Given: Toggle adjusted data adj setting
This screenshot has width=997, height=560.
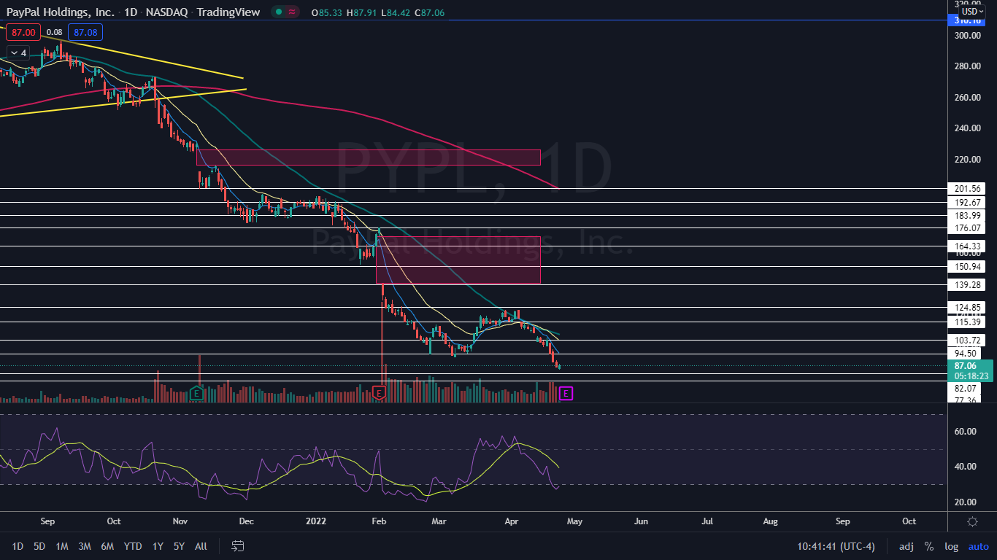Looking at the screenshot, I should pos(906,546).
